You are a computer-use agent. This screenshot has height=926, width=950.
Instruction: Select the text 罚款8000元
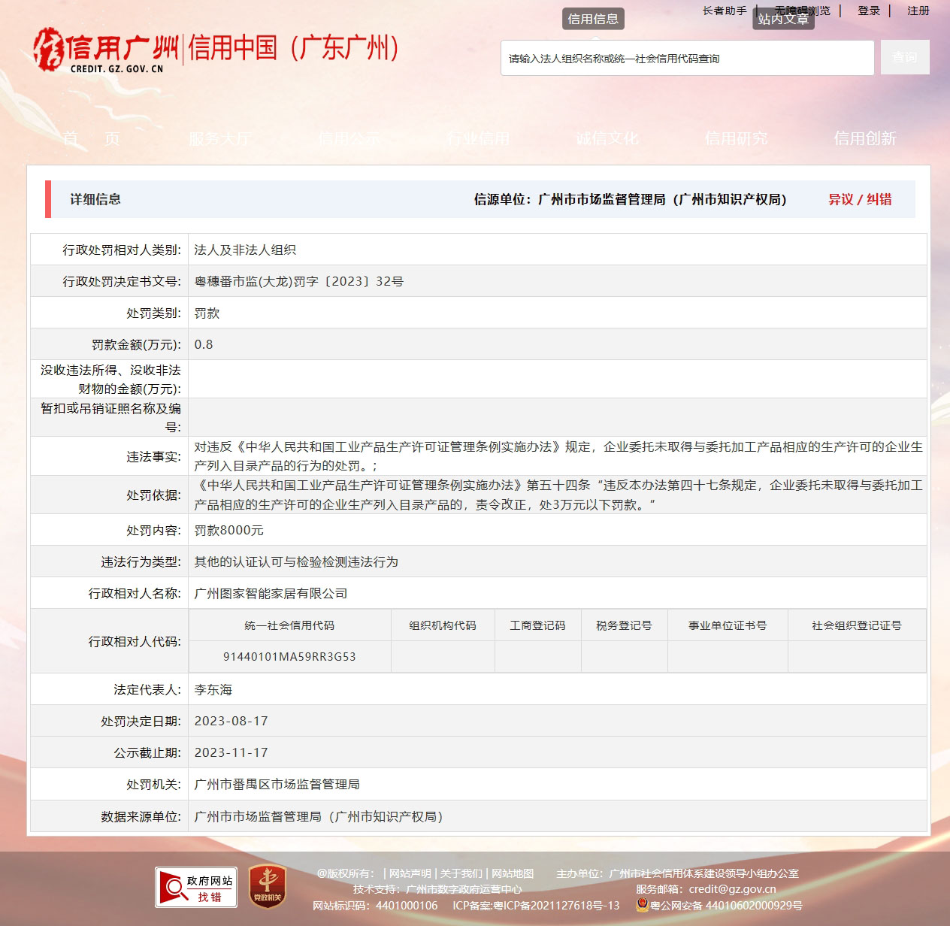pos(229,530)
